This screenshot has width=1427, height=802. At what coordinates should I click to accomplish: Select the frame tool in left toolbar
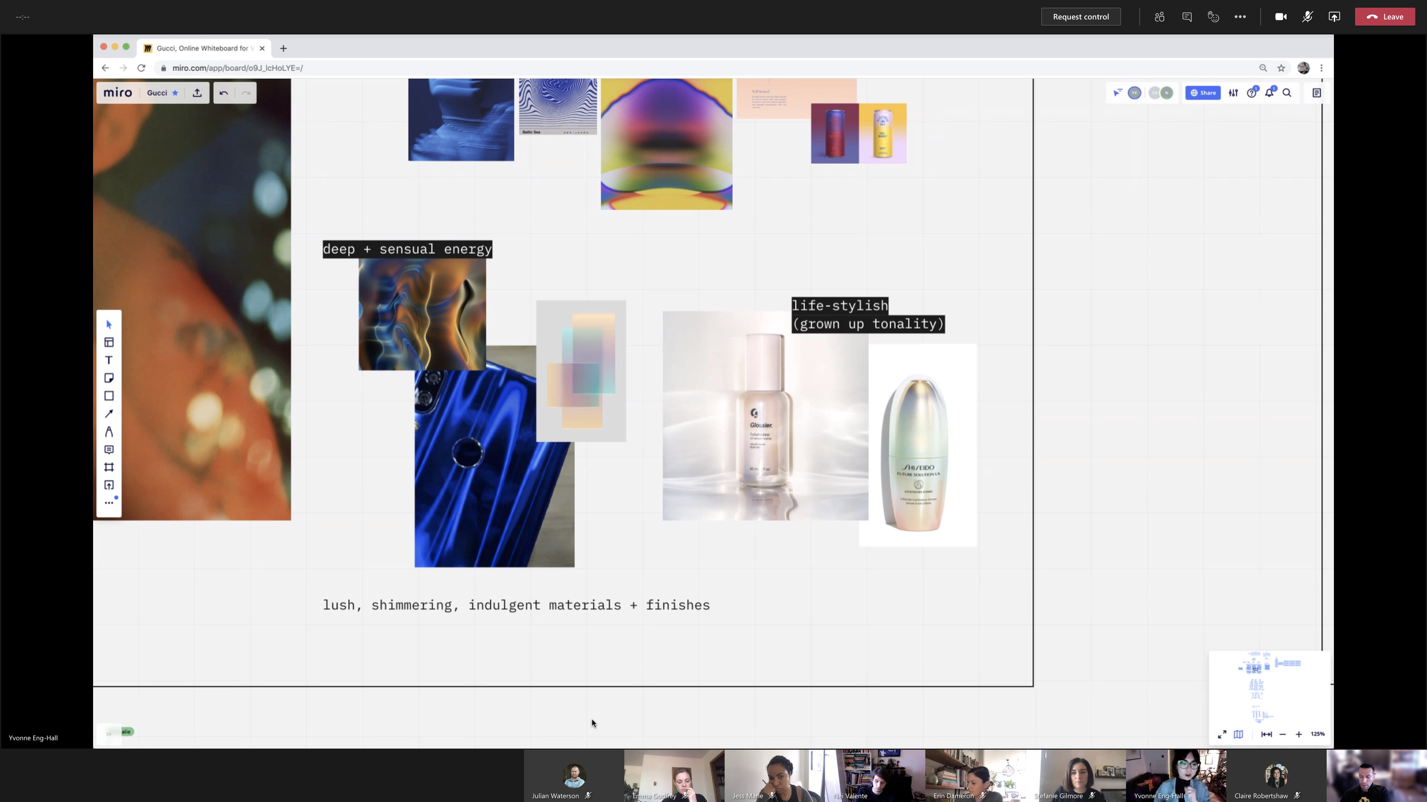point(109,467)
